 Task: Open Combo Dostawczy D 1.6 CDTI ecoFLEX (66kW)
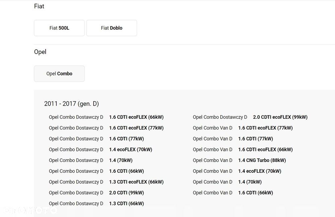(x=106, y=117)
